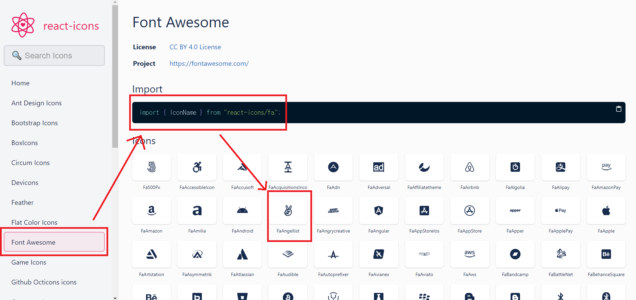Select the FaAws icon

click(470, 254)
